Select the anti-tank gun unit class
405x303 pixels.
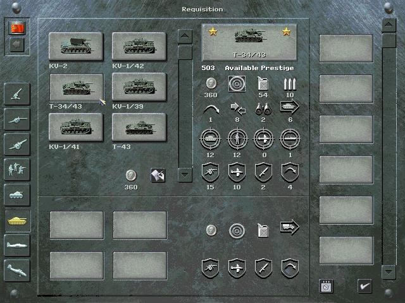pos(17,119)
